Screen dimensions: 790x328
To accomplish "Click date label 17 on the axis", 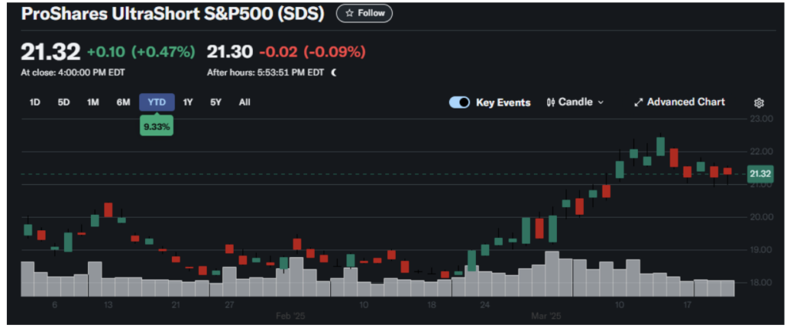I will point(687,305).
